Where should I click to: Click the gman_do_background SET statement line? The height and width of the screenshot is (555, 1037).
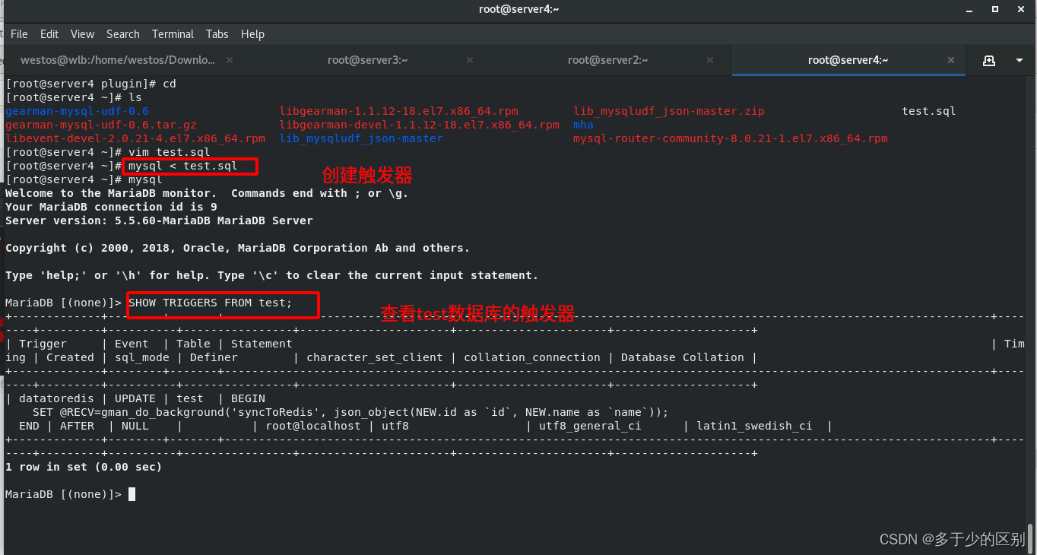tap(350, 412)
